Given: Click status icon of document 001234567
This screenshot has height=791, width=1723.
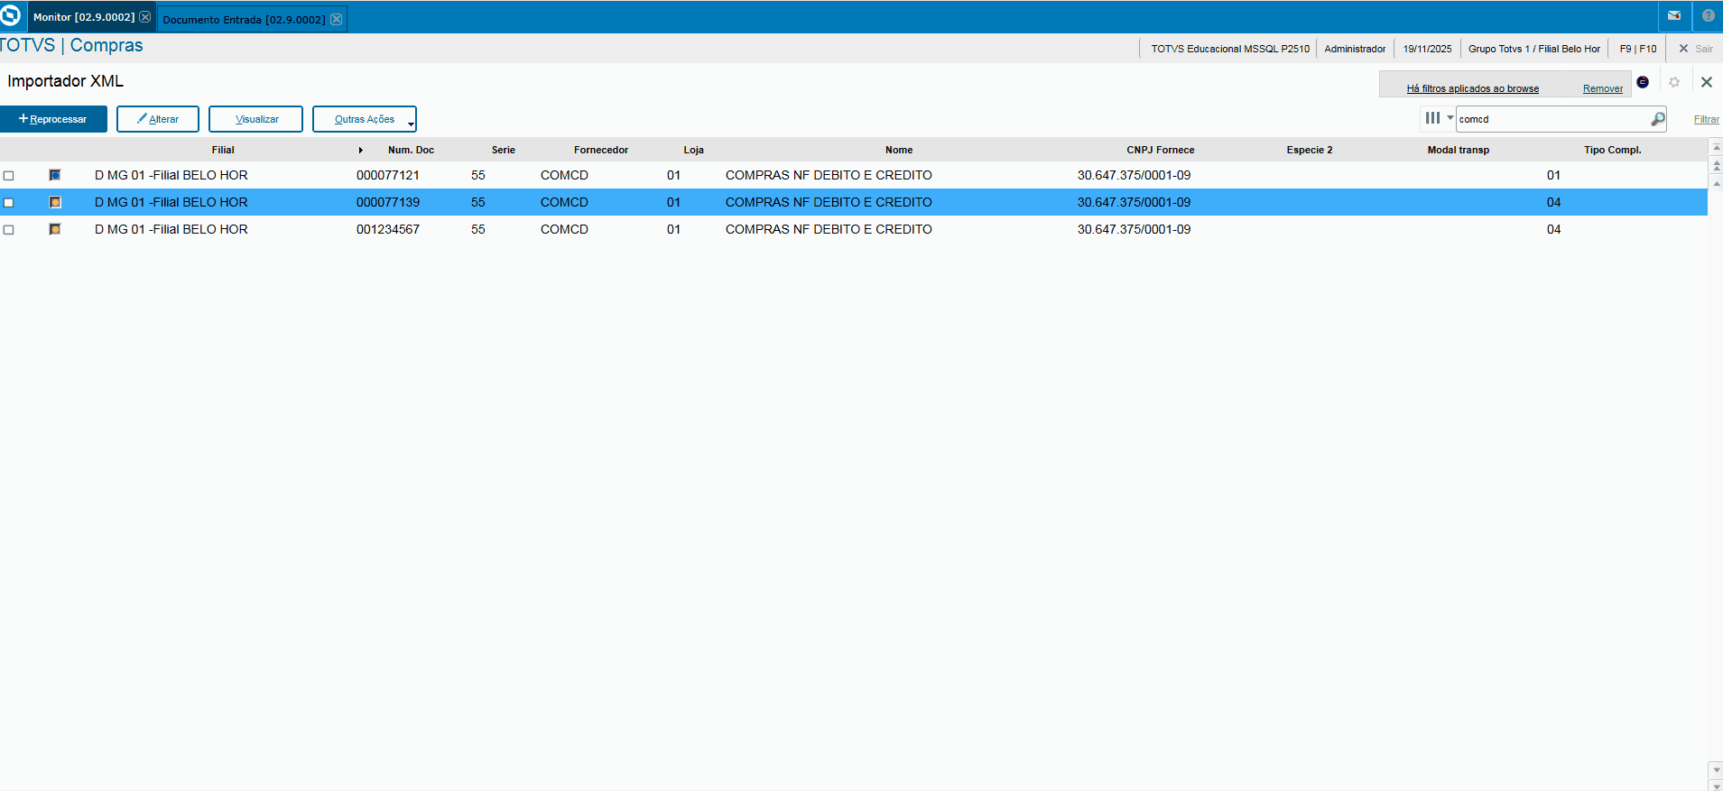Looking at the screenshot, I should click(55, 229).
